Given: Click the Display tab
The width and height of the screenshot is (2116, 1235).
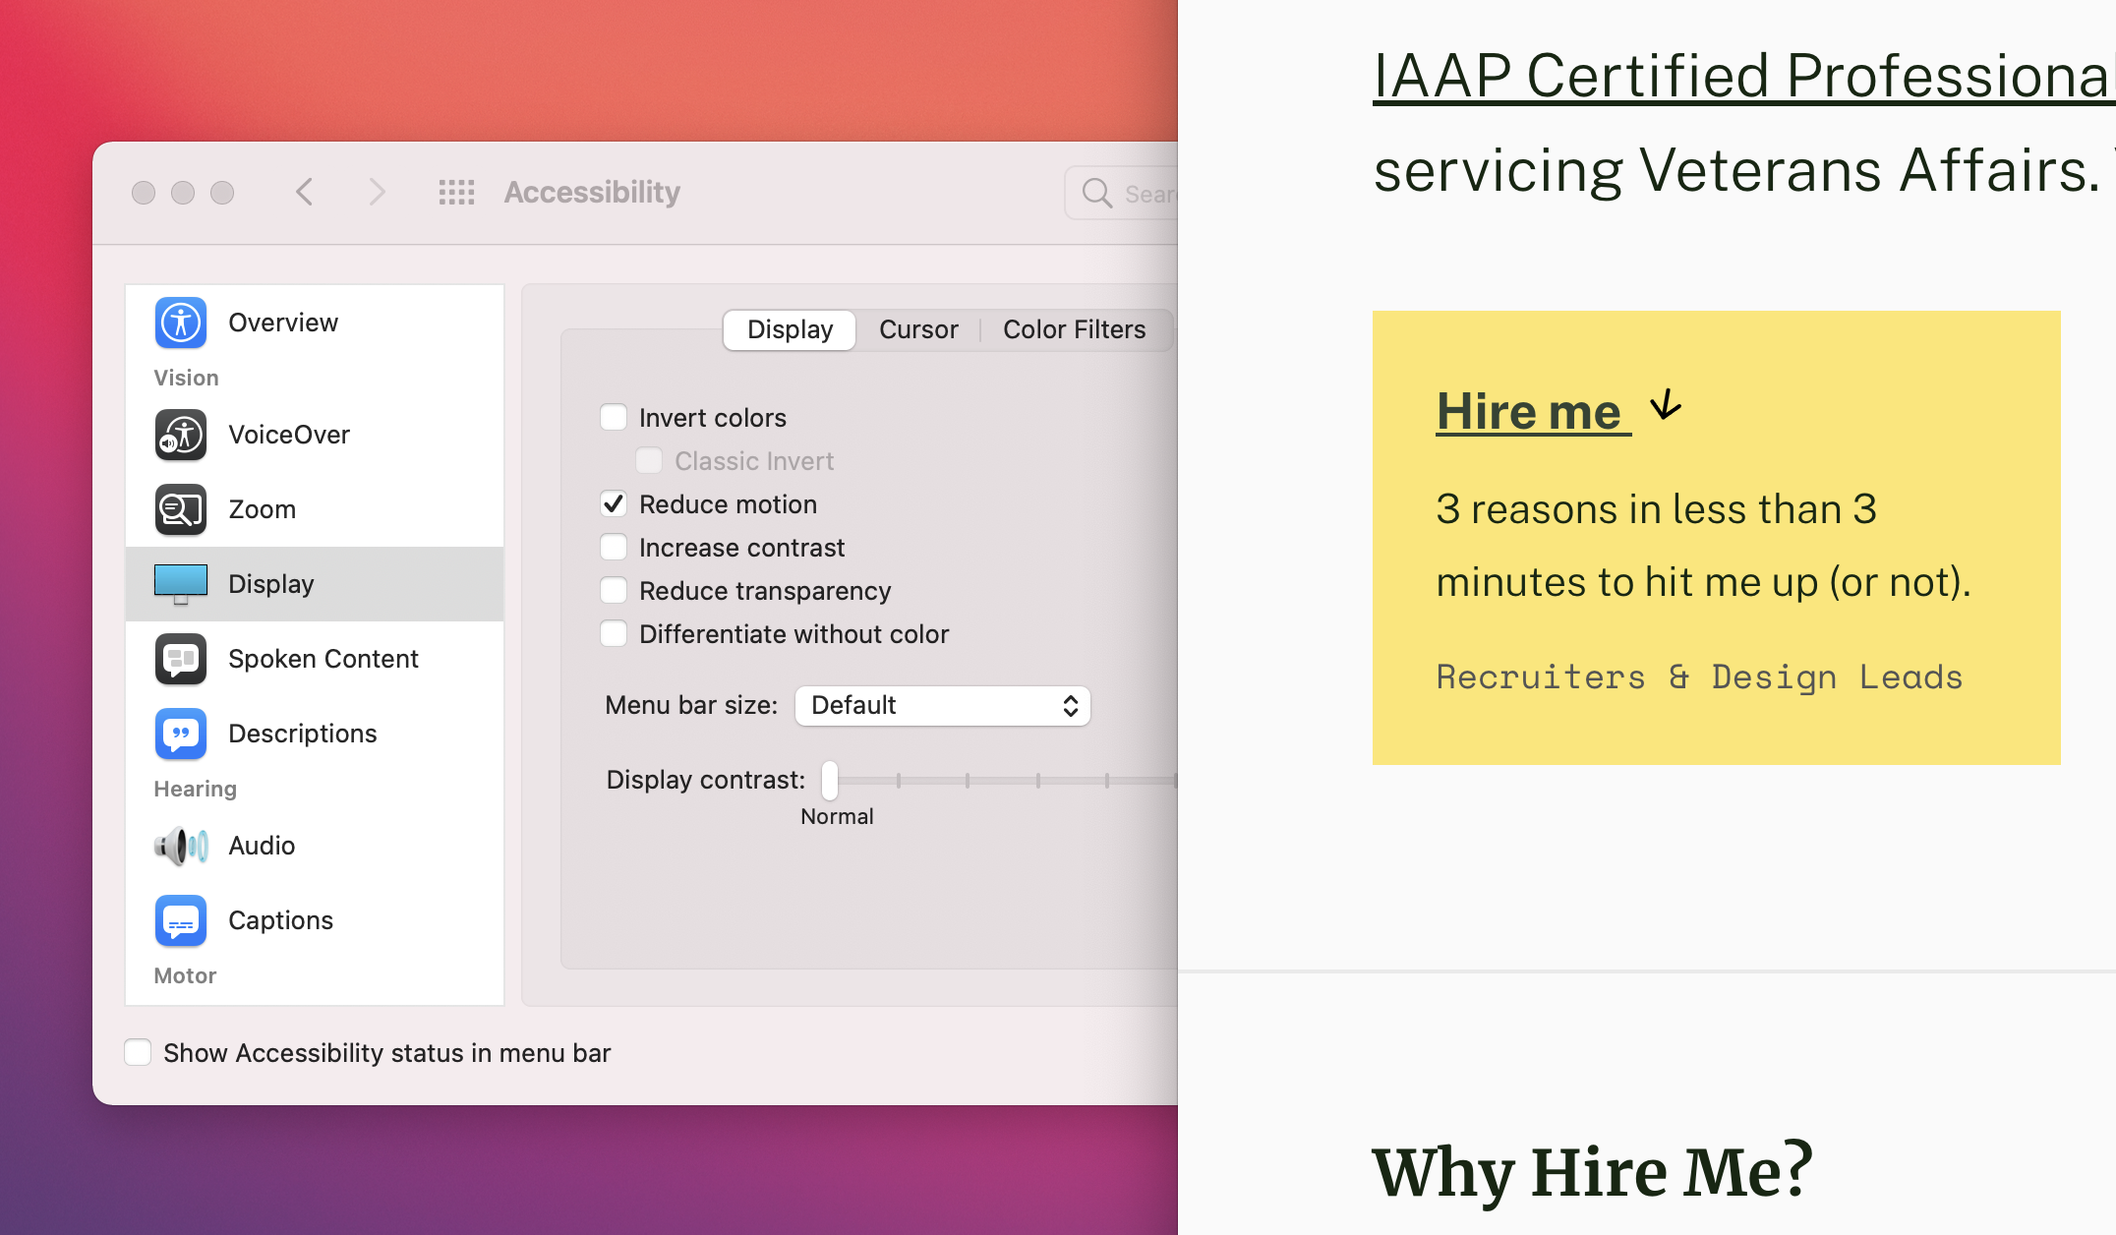Looking at the screenshot, I should (x=790, y=327).
